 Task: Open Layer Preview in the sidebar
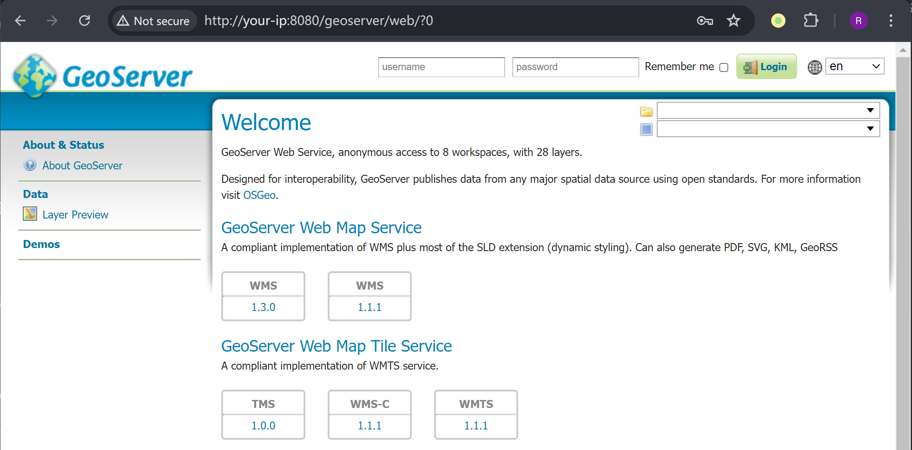pyautogui.click(x=75, y=215)
